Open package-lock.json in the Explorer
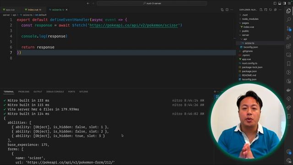This screenshot has width=293, height=165. [x=252, y=67]
